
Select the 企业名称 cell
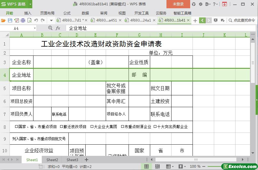(21, 62)
